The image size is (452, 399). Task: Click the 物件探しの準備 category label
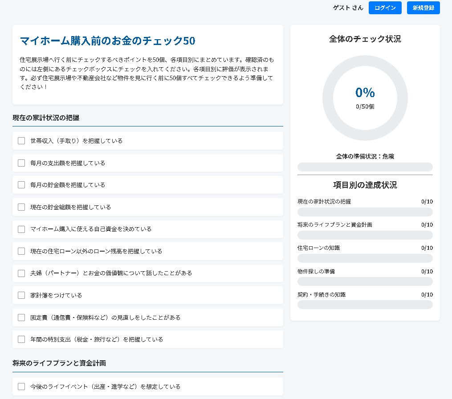[x=316, y=271]
